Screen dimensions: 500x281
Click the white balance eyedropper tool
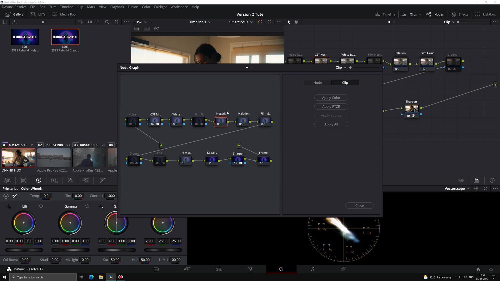click(15, 196)
